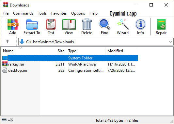Click size value 3,211

(x=60, y=64)
